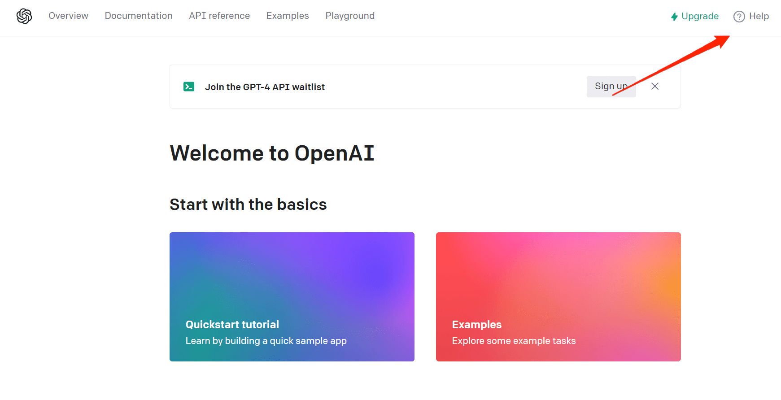The width and height of the screenshot is (781, 400).
Task: Click the green terminal icon in waitlist banner
Action: (x=189, y=87)
